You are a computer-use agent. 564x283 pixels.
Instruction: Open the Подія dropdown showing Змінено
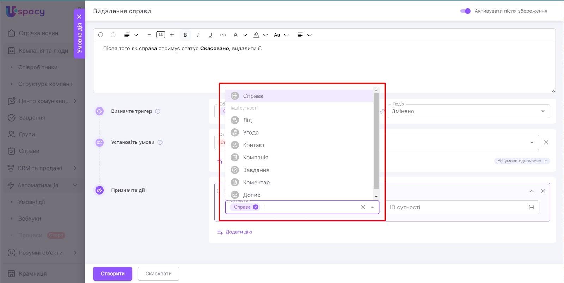tap(468, 111)
